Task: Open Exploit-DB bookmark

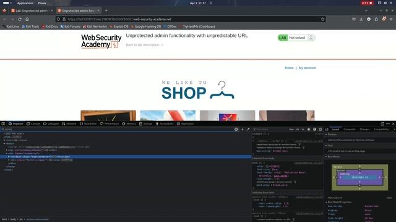Action: pos(119,27)
